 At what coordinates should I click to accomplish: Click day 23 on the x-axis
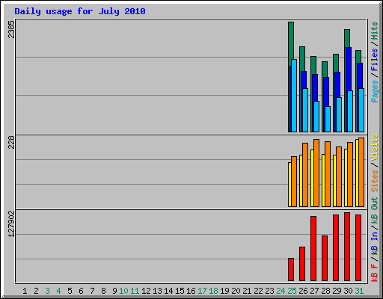pyautogui.click(x=269, y=291)
